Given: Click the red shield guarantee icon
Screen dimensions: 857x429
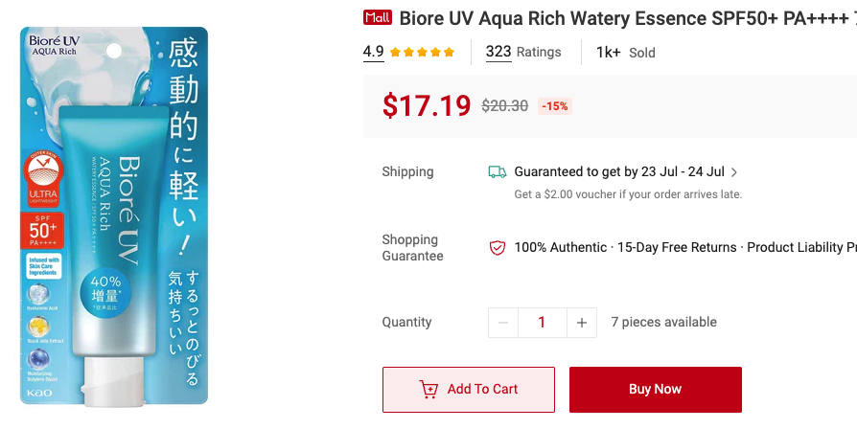Looking at the screenshot, I should click(x=498, y=248).
